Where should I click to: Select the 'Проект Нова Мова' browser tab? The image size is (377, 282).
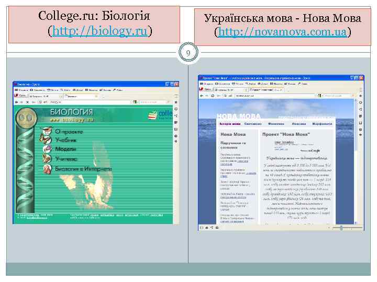267,90
